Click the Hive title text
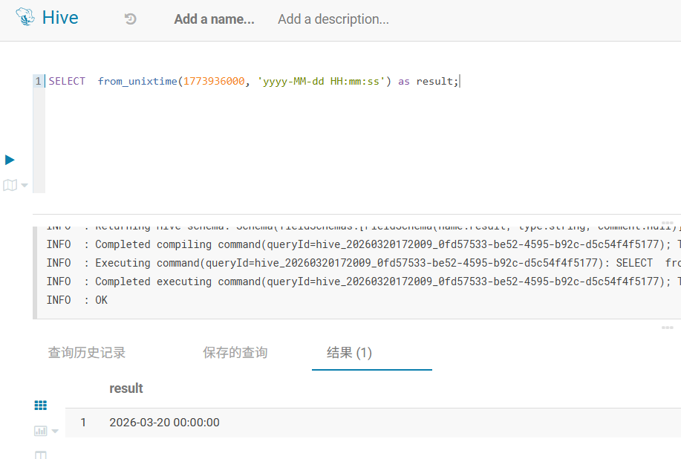Viewport: 681px width, 459px height. click(60, 19)
